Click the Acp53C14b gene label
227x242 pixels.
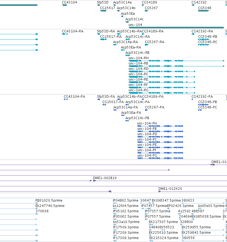point(126,8)
